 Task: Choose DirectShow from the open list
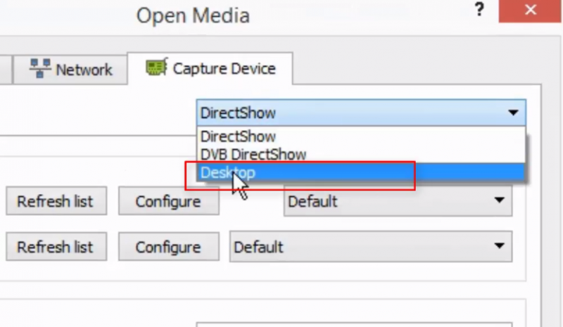click(239, 136)
